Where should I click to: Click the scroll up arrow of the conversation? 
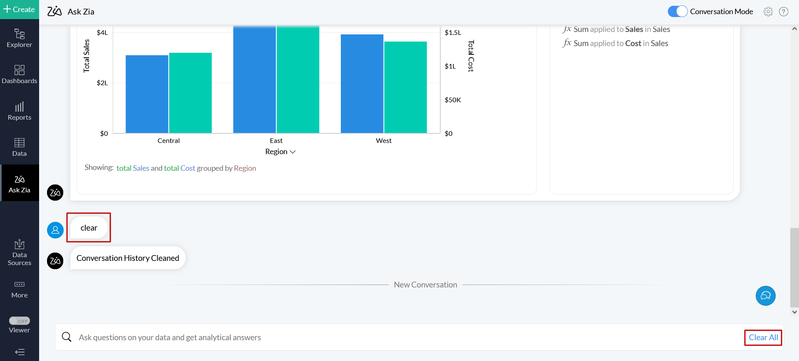794,29
